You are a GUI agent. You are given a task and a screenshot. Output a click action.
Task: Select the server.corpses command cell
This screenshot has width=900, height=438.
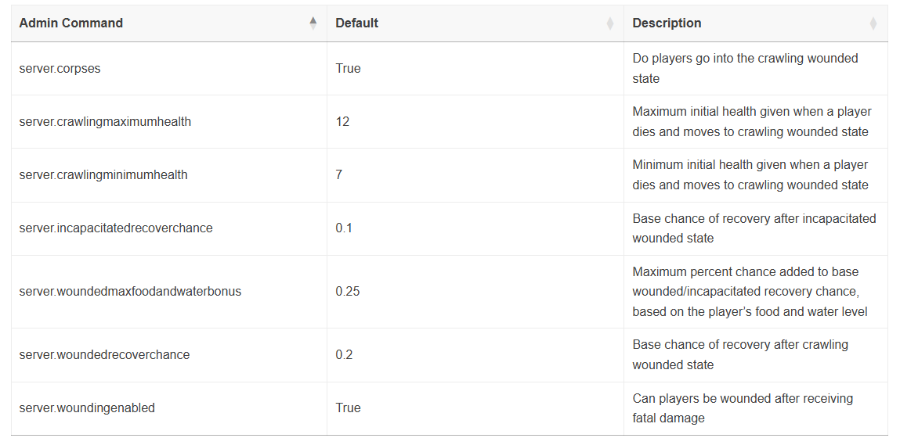click(168, 68)
